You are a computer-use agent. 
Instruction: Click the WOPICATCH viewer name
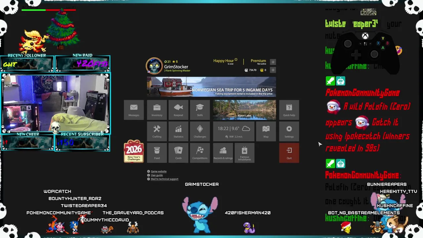[57, 191]
